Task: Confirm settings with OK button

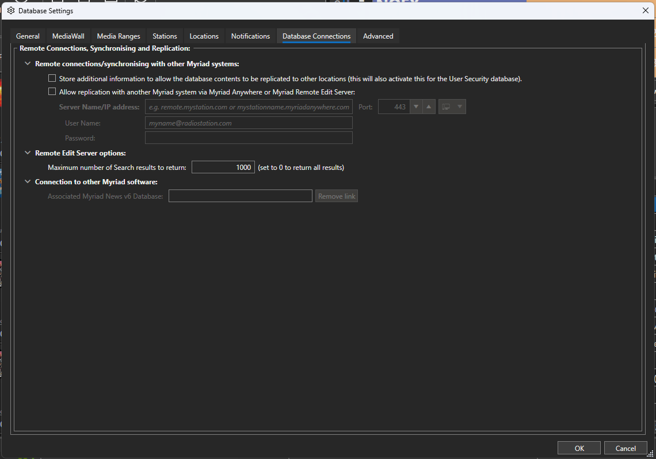Action: 579,448
